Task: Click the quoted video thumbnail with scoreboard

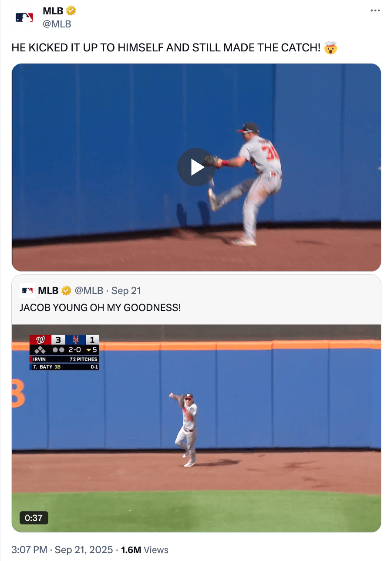Action: 196,428
